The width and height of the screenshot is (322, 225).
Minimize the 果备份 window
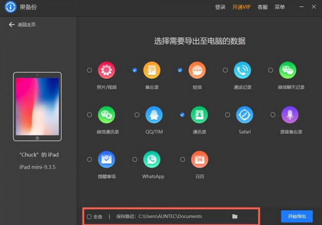(x=301, y=6)
